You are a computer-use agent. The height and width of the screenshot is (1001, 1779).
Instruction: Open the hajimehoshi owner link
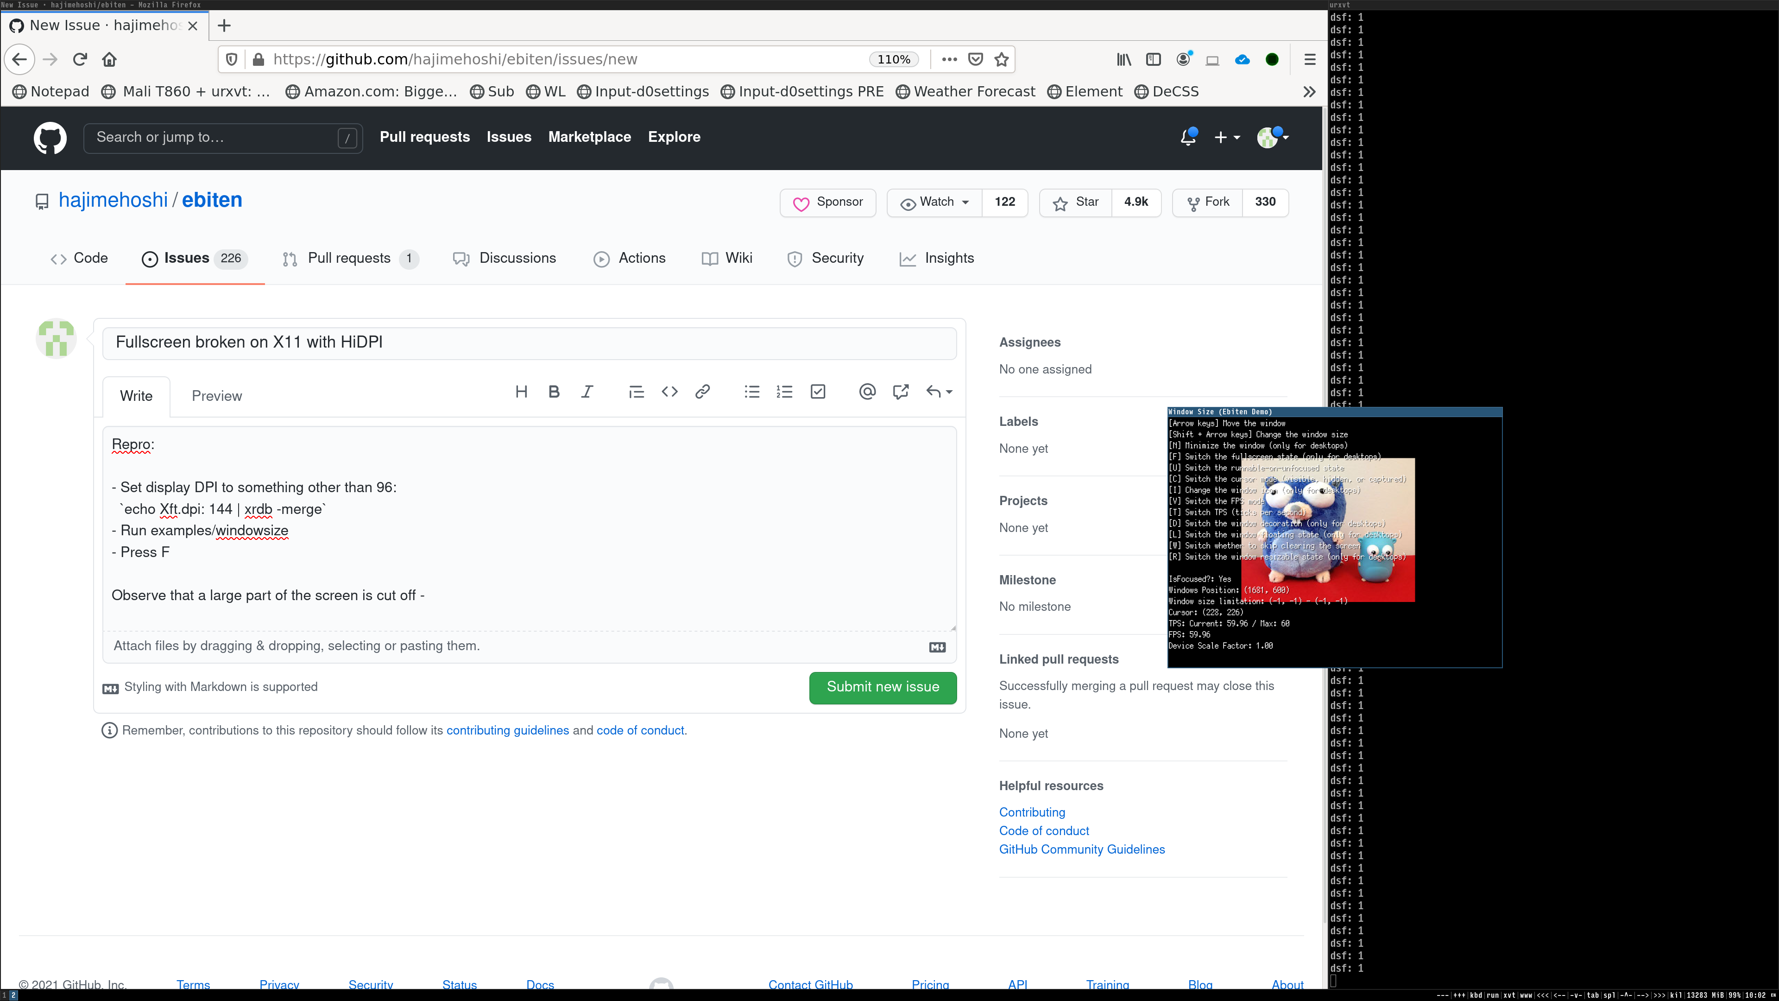click(x=113, y=200)
